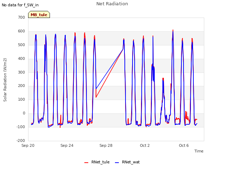Click the red line lower endpoint of data gap
The height and width of the screenshot is (169, 225).
[96, 97]
